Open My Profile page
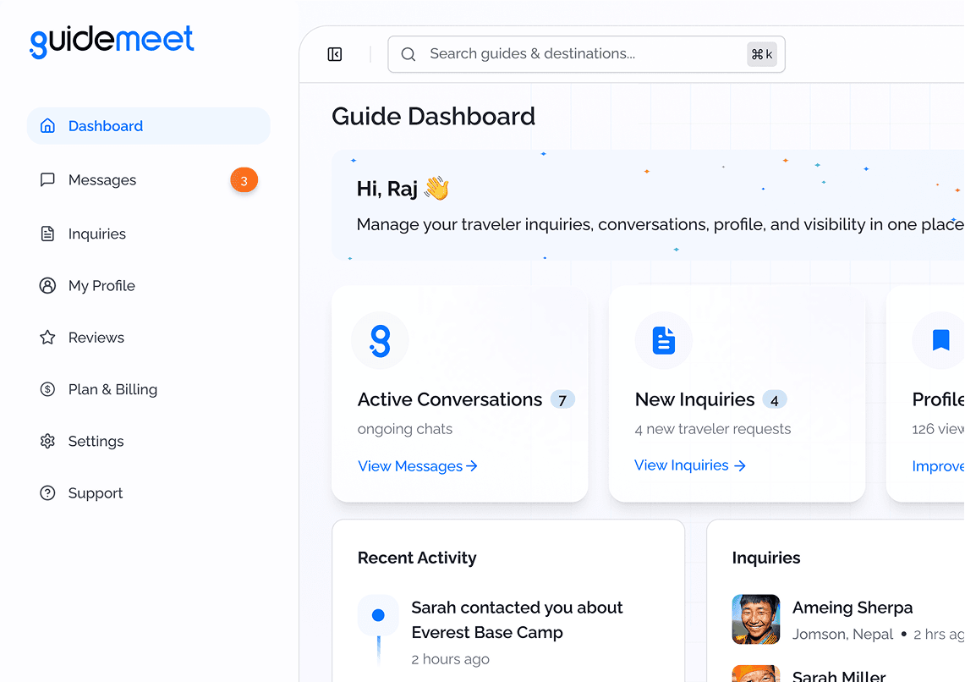965x682 pixels. (x=148, y=286)
